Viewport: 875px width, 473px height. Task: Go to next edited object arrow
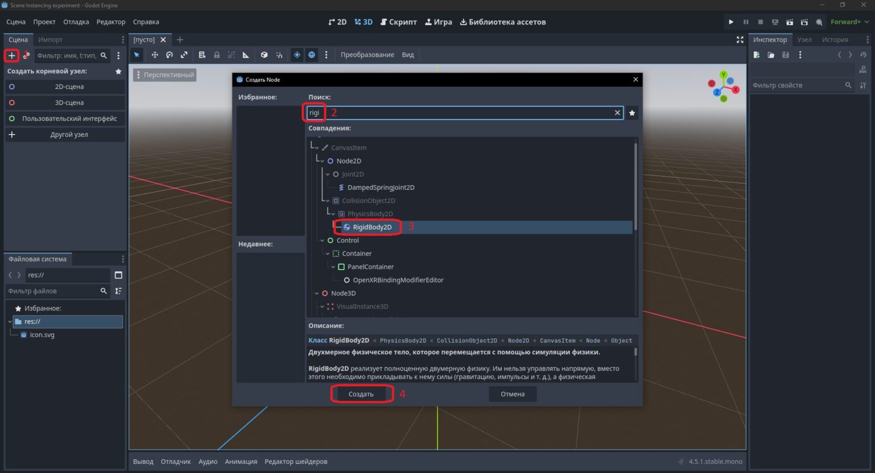tap(851, 55)
